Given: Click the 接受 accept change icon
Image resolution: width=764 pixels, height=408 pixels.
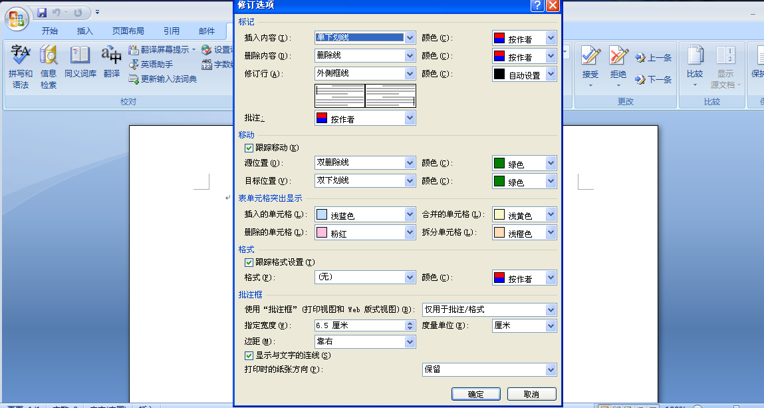Looking at the screenshot, I should 590,67.
